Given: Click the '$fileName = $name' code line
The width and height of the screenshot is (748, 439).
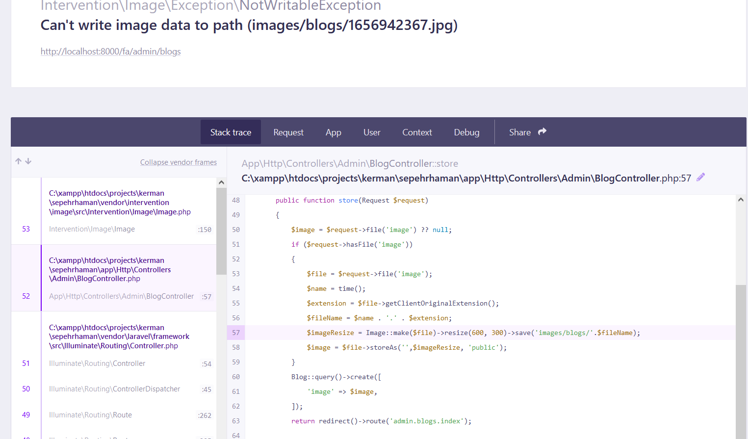Looking at the screenshot, I should point(379,318).
